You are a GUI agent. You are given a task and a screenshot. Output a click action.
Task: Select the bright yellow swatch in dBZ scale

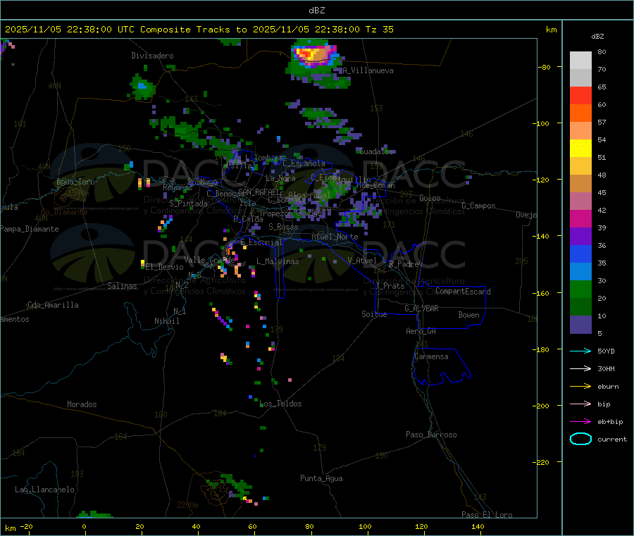(x=580, y=149)
